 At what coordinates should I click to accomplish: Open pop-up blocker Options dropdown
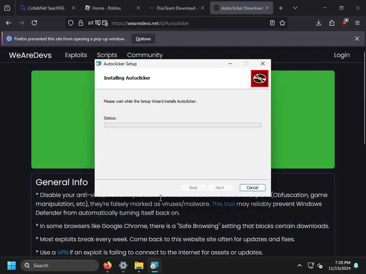tap(143, 39)
